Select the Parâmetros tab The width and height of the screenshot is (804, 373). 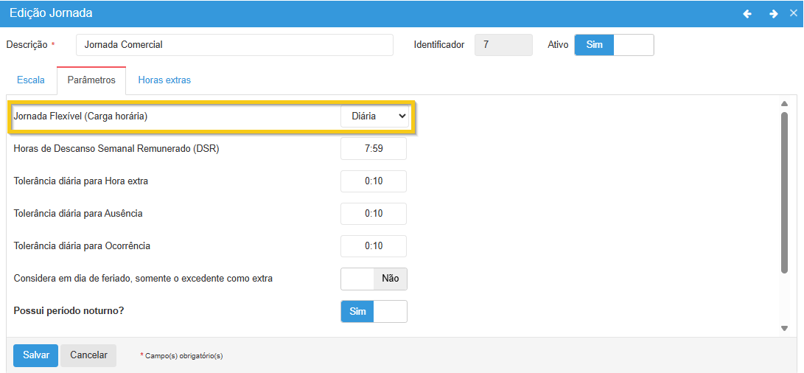tap(91, 80)
